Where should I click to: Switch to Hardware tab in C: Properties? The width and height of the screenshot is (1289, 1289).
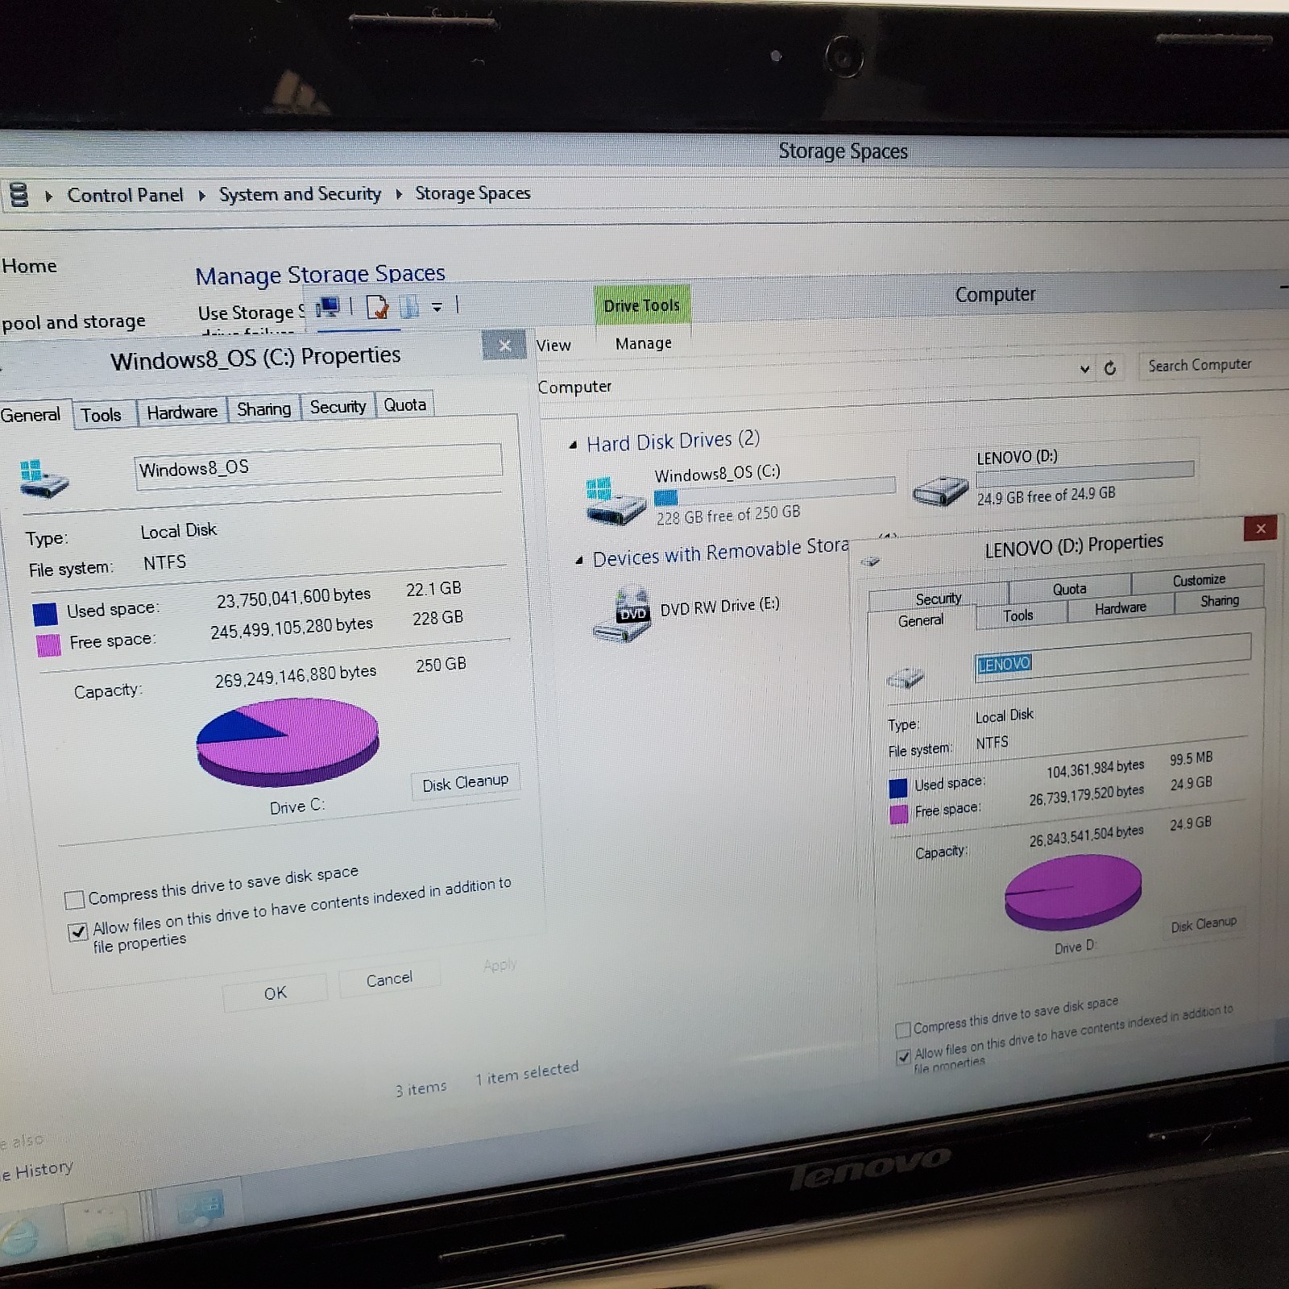tap(182, 412)
